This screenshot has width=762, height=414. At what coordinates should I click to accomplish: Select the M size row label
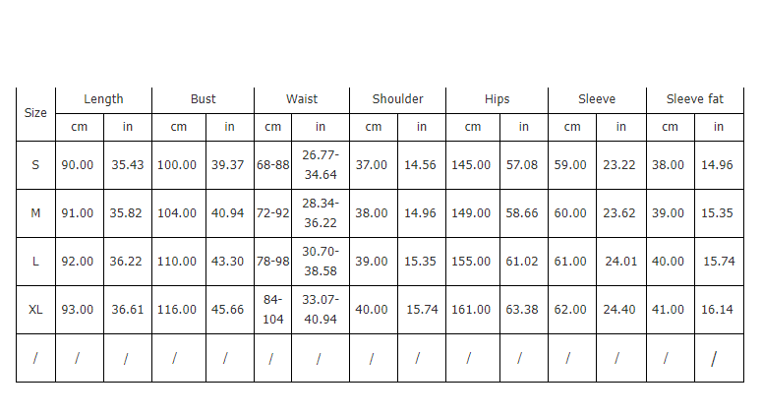click(35, 213)
